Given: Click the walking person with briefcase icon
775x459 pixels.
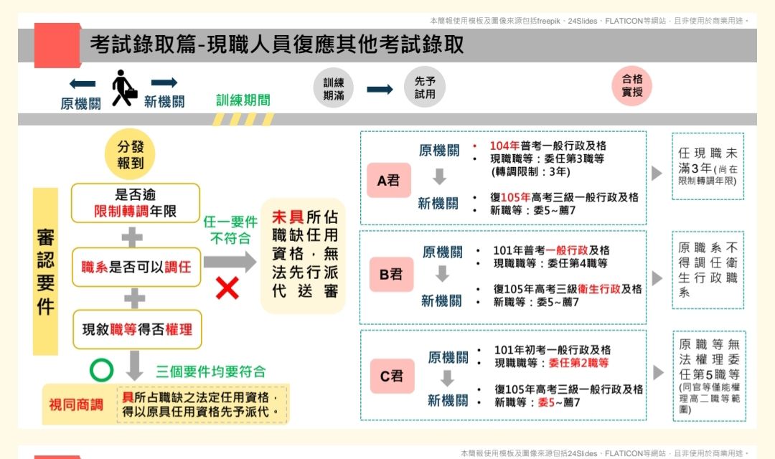Looking at the screenshot, I should pos(123,88).
